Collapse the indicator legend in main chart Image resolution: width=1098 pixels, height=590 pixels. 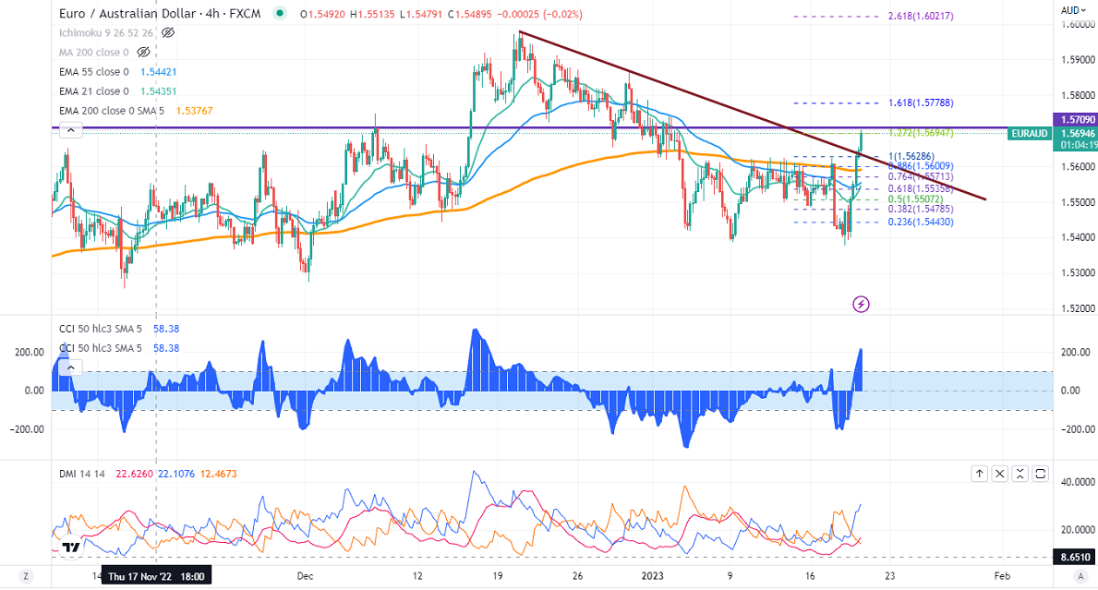coord(69,130)
